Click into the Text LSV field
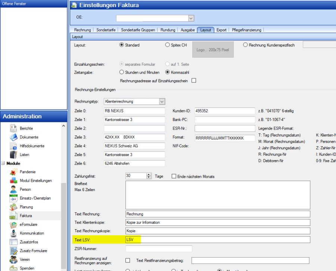The image size is (336, 271). pyautogui.click(x=218, y=240)
